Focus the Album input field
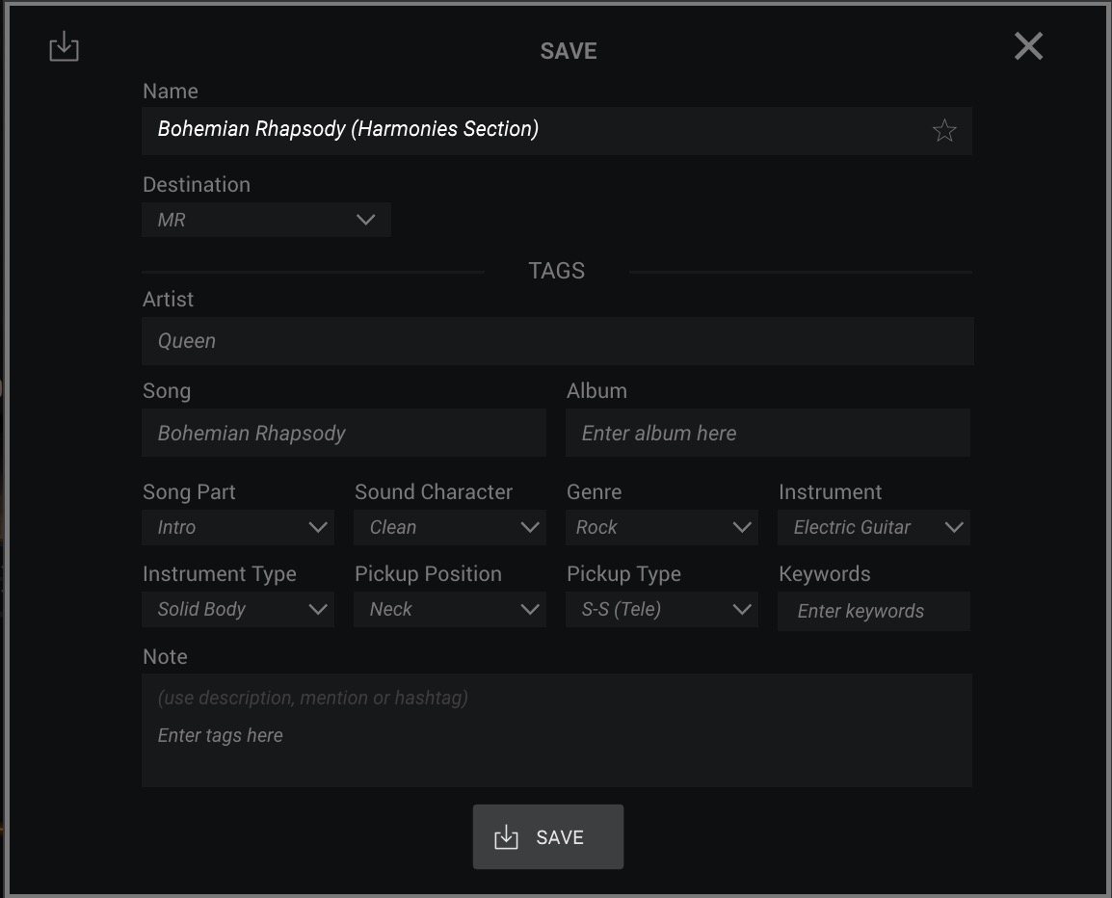 point(768,433)
